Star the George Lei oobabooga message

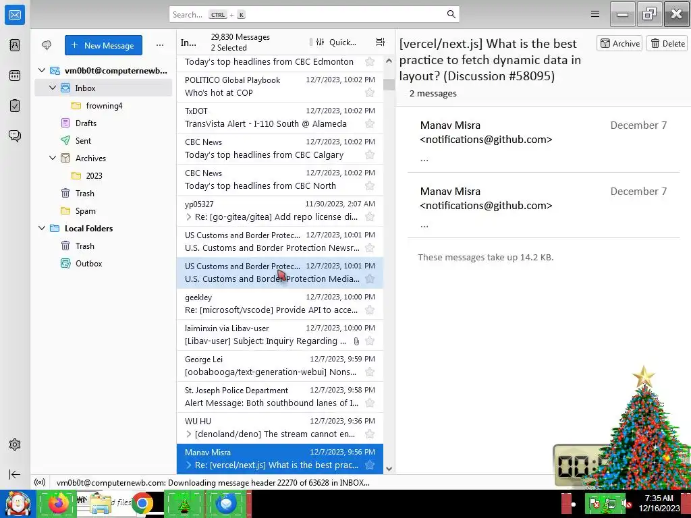(370, 372)
